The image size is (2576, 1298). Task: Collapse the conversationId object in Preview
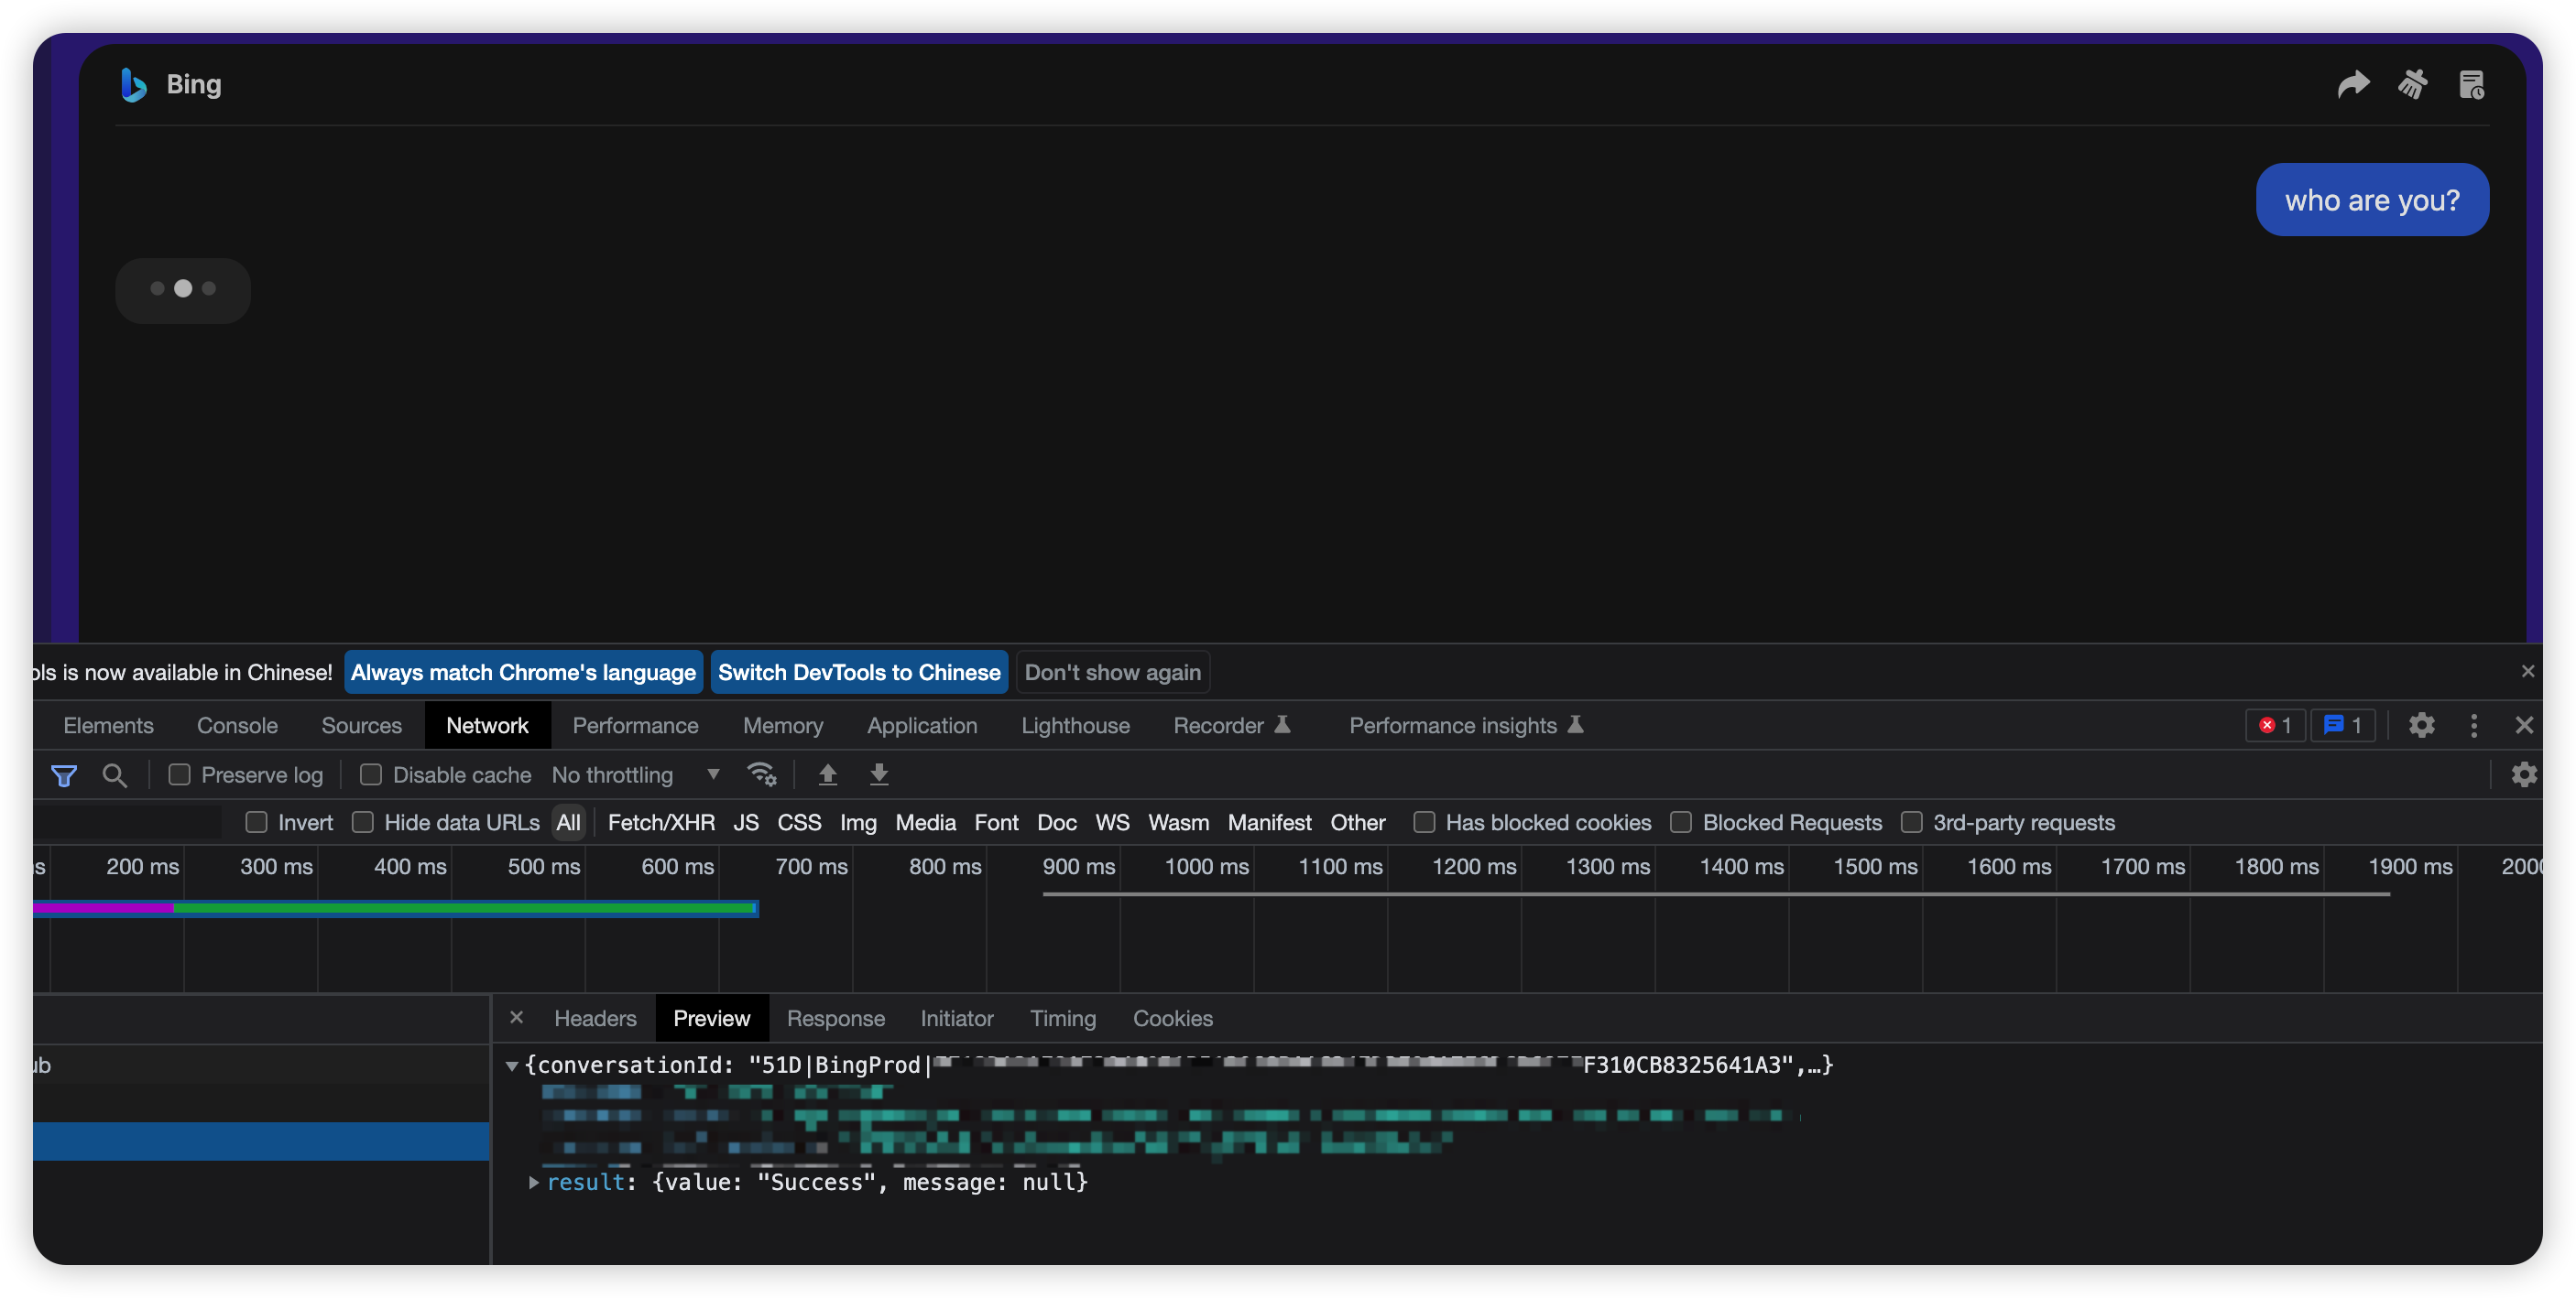(513, 1065)
